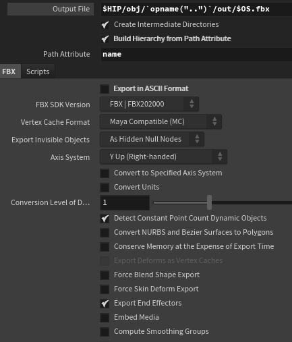Click the Conversion Level of Detail slider handle

tap(209, 202)
